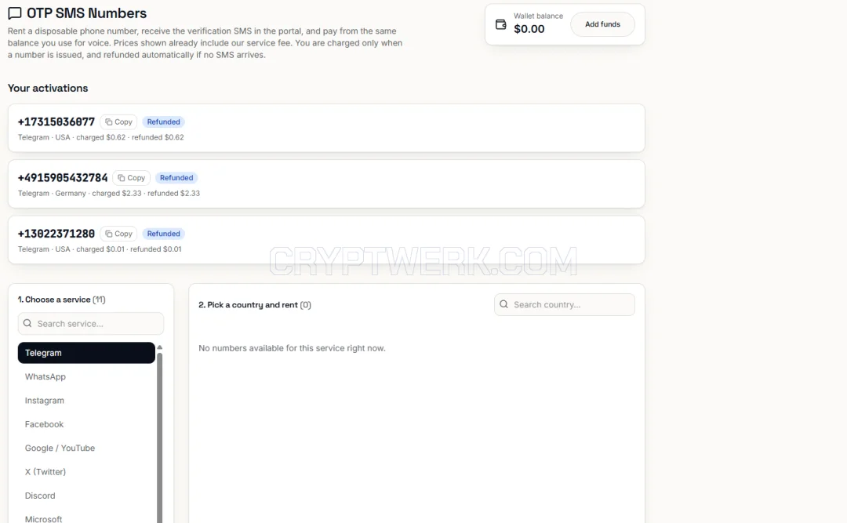The height and width of the screenshot is (523, 847).
Task: Select Facebook service
Action: [x=86, y=424]
